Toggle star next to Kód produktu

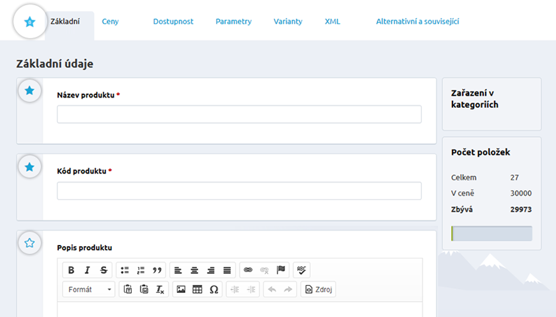point(29,166)
